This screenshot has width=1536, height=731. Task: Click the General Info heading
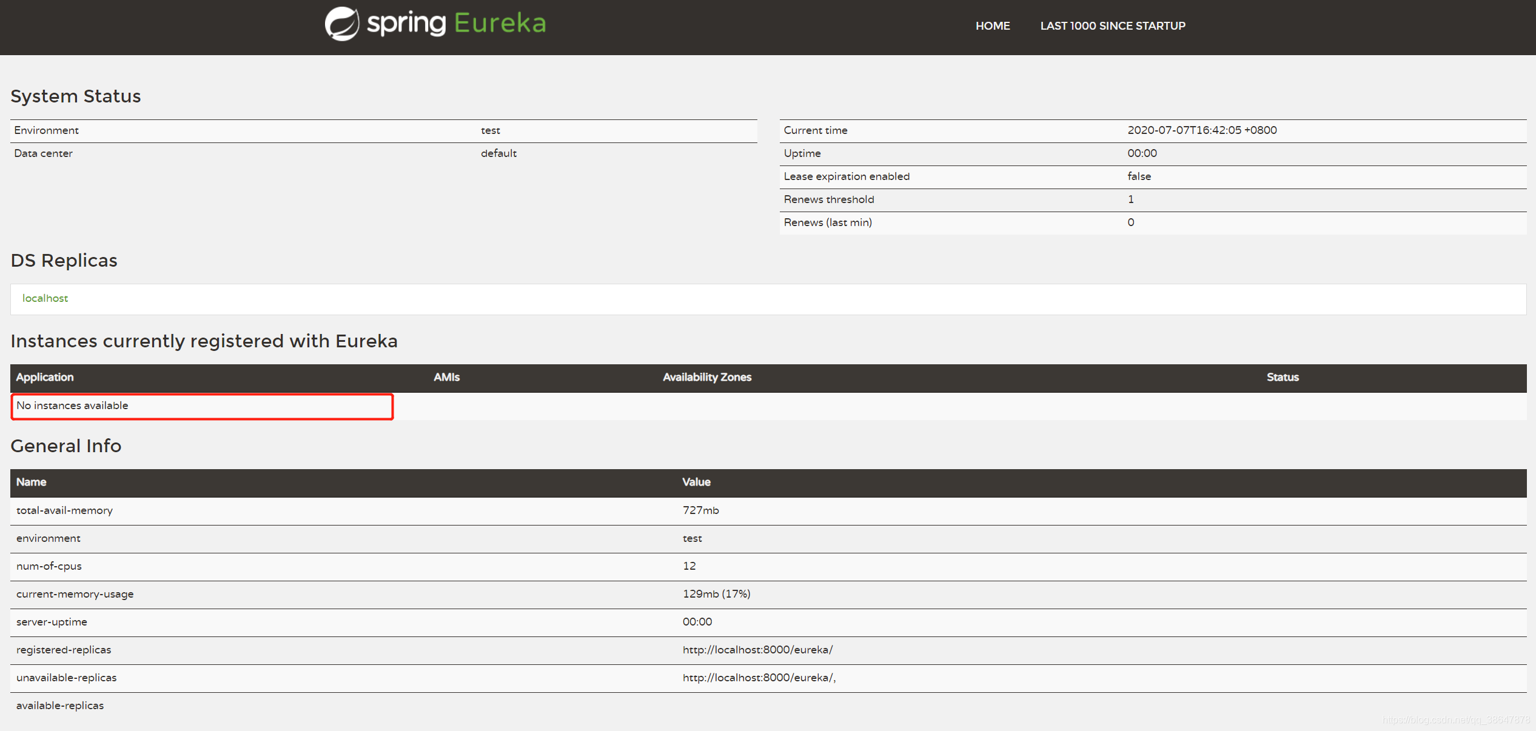click(x=65, y=446)
